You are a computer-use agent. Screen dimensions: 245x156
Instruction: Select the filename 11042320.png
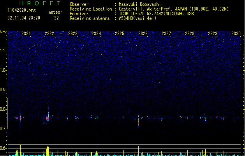click(x=22, y=10)
